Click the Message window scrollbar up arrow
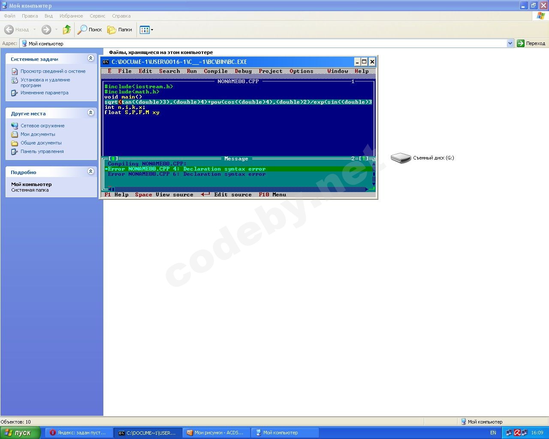The width and height of the screenshot is (549, 439). (374, 164)
